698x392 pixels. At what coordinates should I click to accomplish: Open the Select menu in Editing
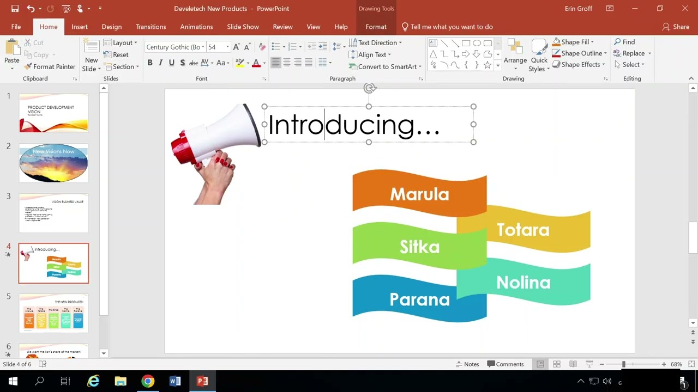629,64
